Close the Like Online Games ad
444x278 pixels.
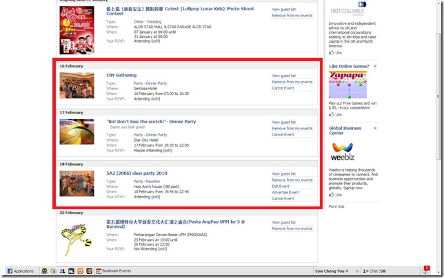tap(375, 66)
